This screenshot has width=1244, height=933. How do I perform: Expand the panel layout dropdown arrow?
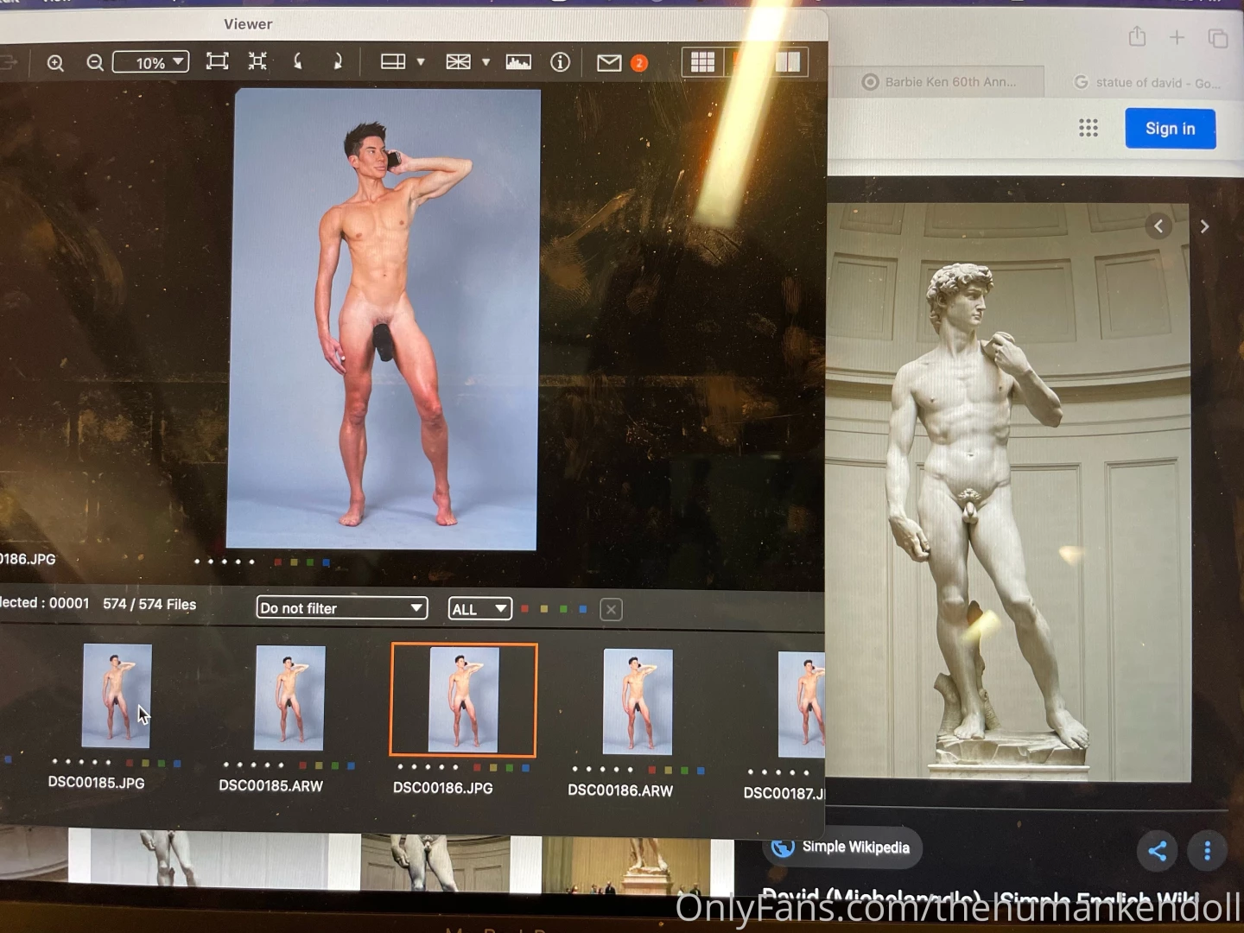click(421, 62)
